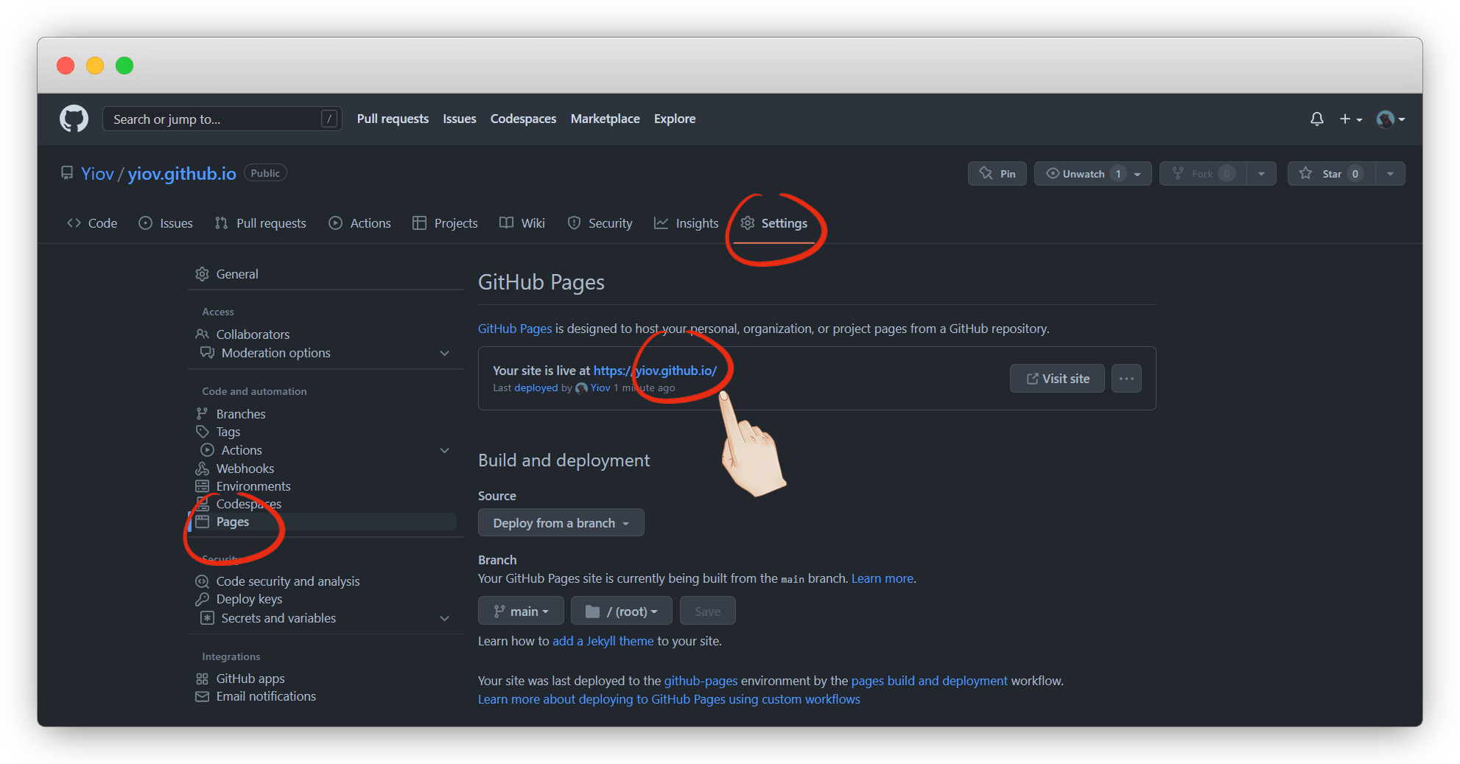Click the Search or jump to field
The image size is (1460, 764).
click(214, 119)
